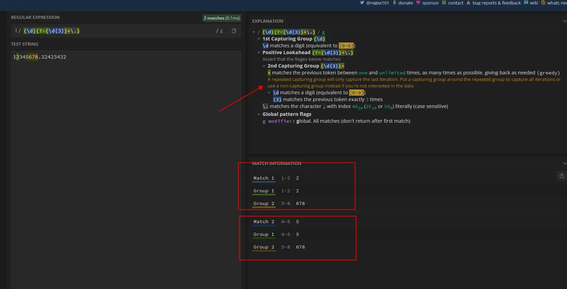Open the sponsor link
567x289 pixels.
(430, 3)
